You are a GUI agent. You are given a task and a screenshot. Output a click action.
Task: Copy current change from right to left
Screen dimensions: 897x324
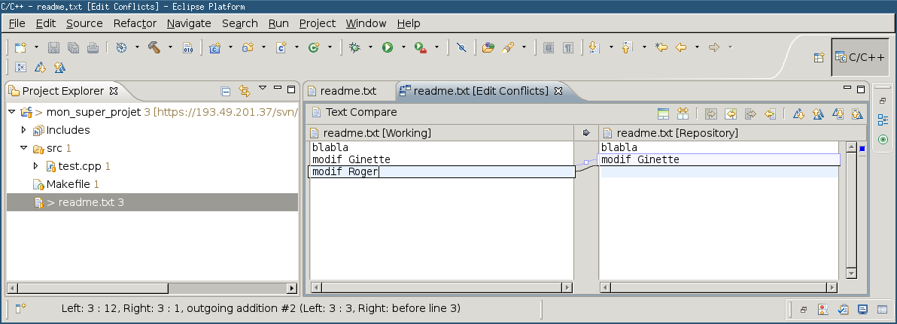[769, 114]
